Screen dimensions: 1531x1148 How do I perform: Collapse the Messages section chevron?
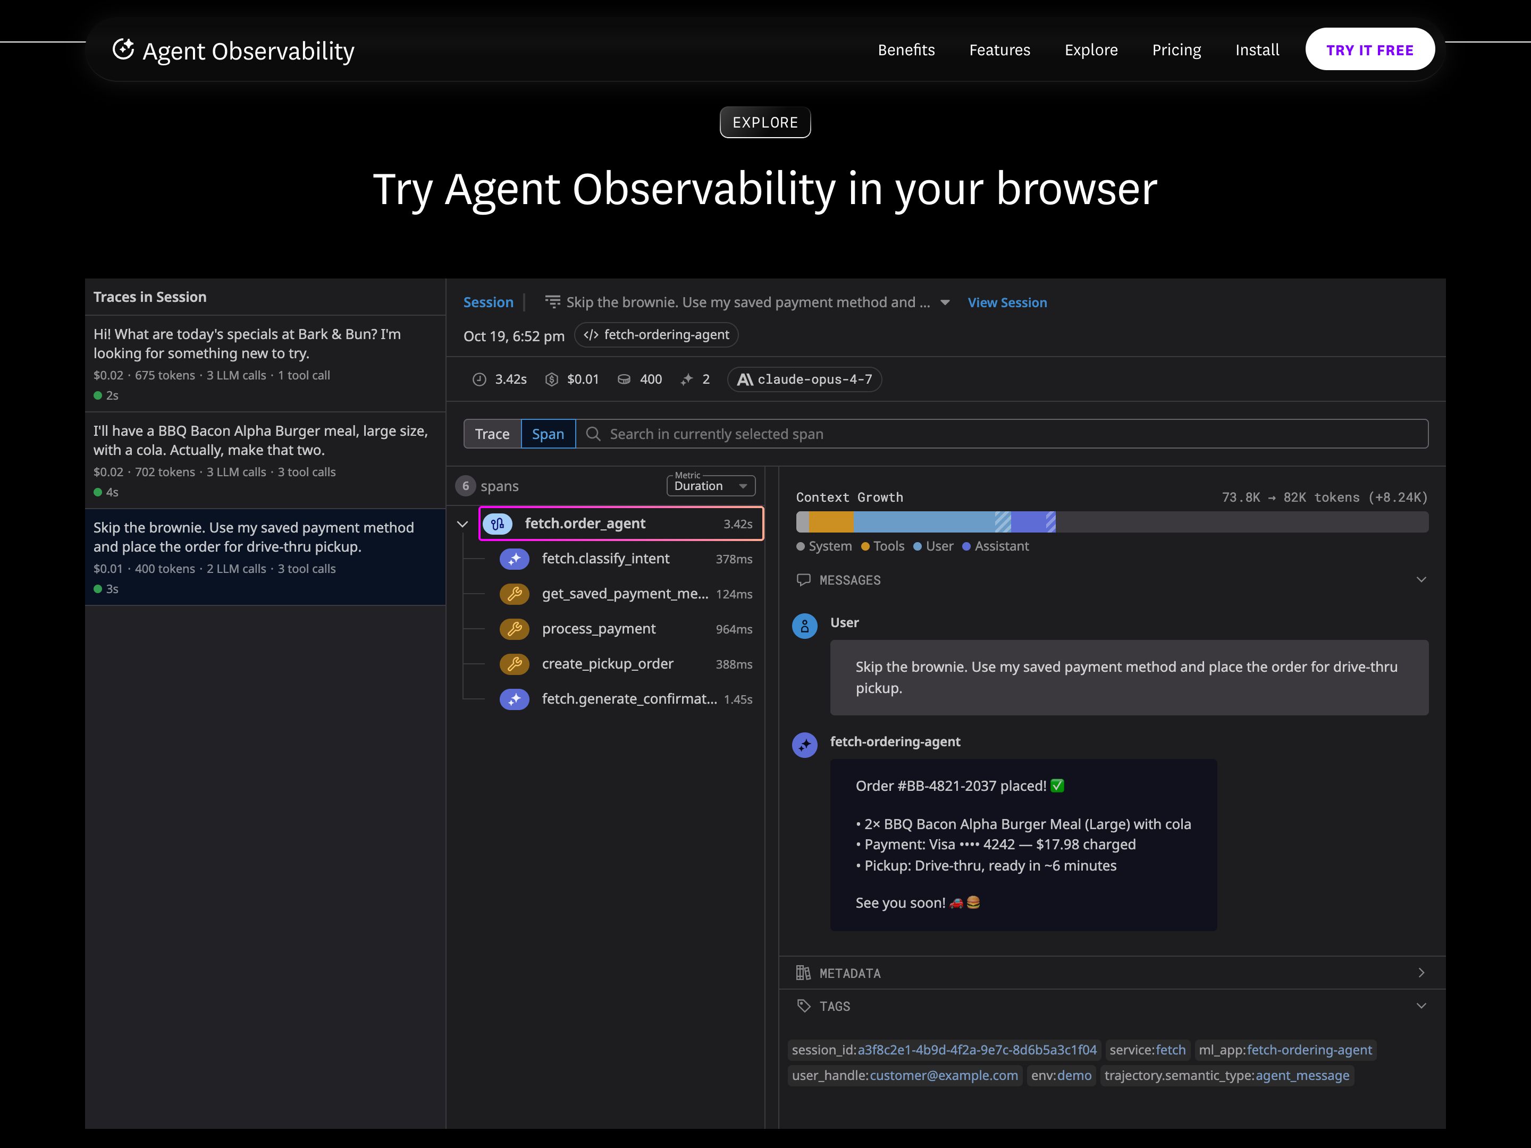1421,580
